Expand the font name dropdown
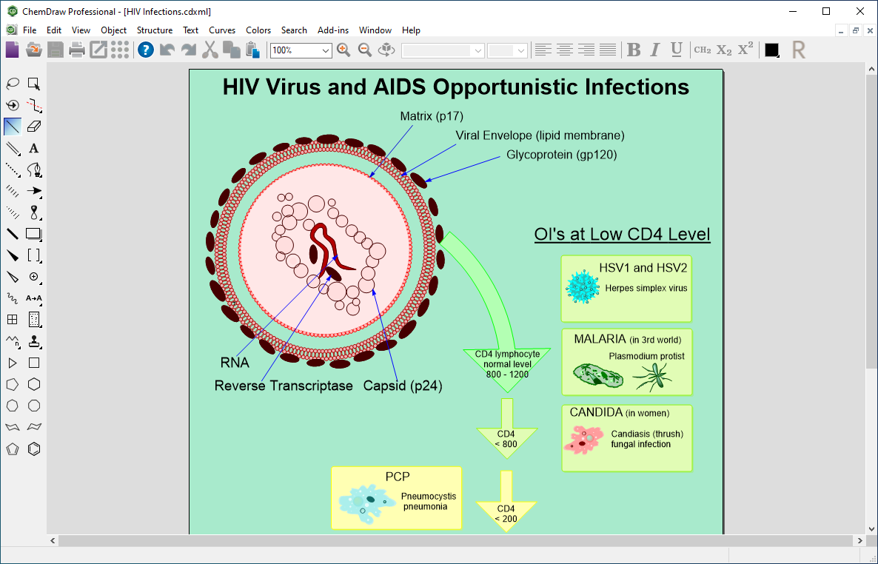The height and width of the screenshot is (564, 878). point(478,50)
